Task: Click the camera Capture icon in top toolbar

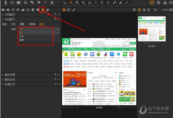Action: coord(12,3)
